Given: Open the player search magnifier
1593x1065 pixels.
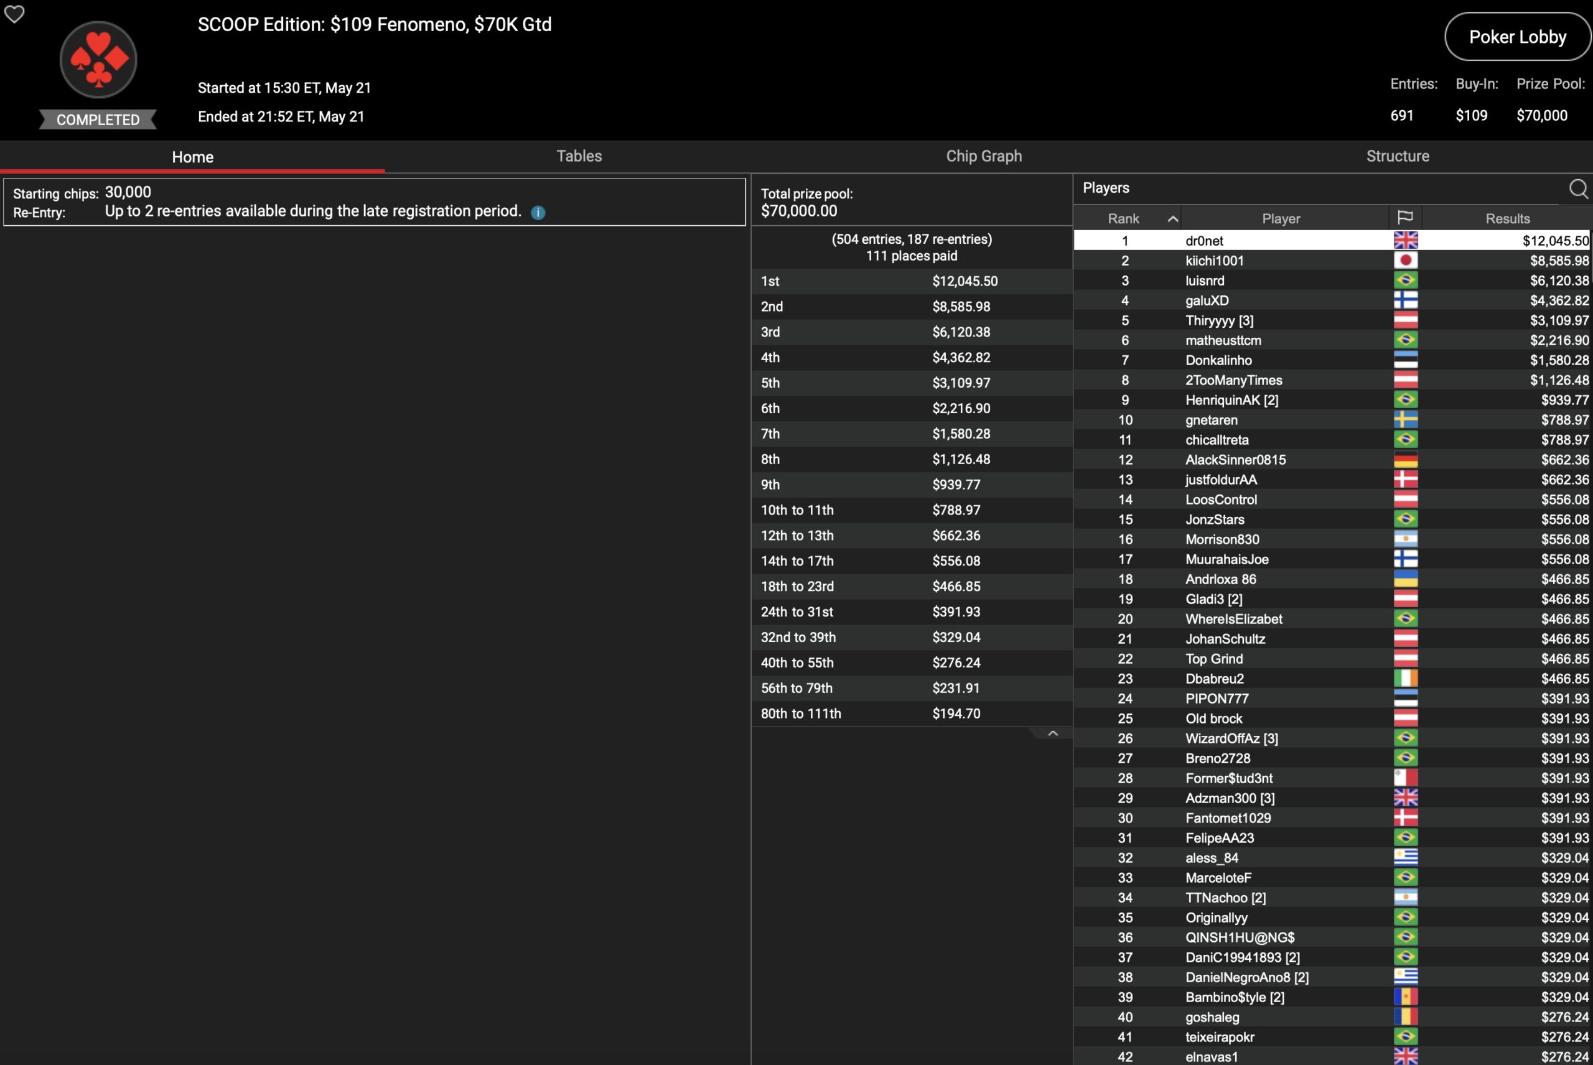Looking at the screenshot, I should point(1577,189).
